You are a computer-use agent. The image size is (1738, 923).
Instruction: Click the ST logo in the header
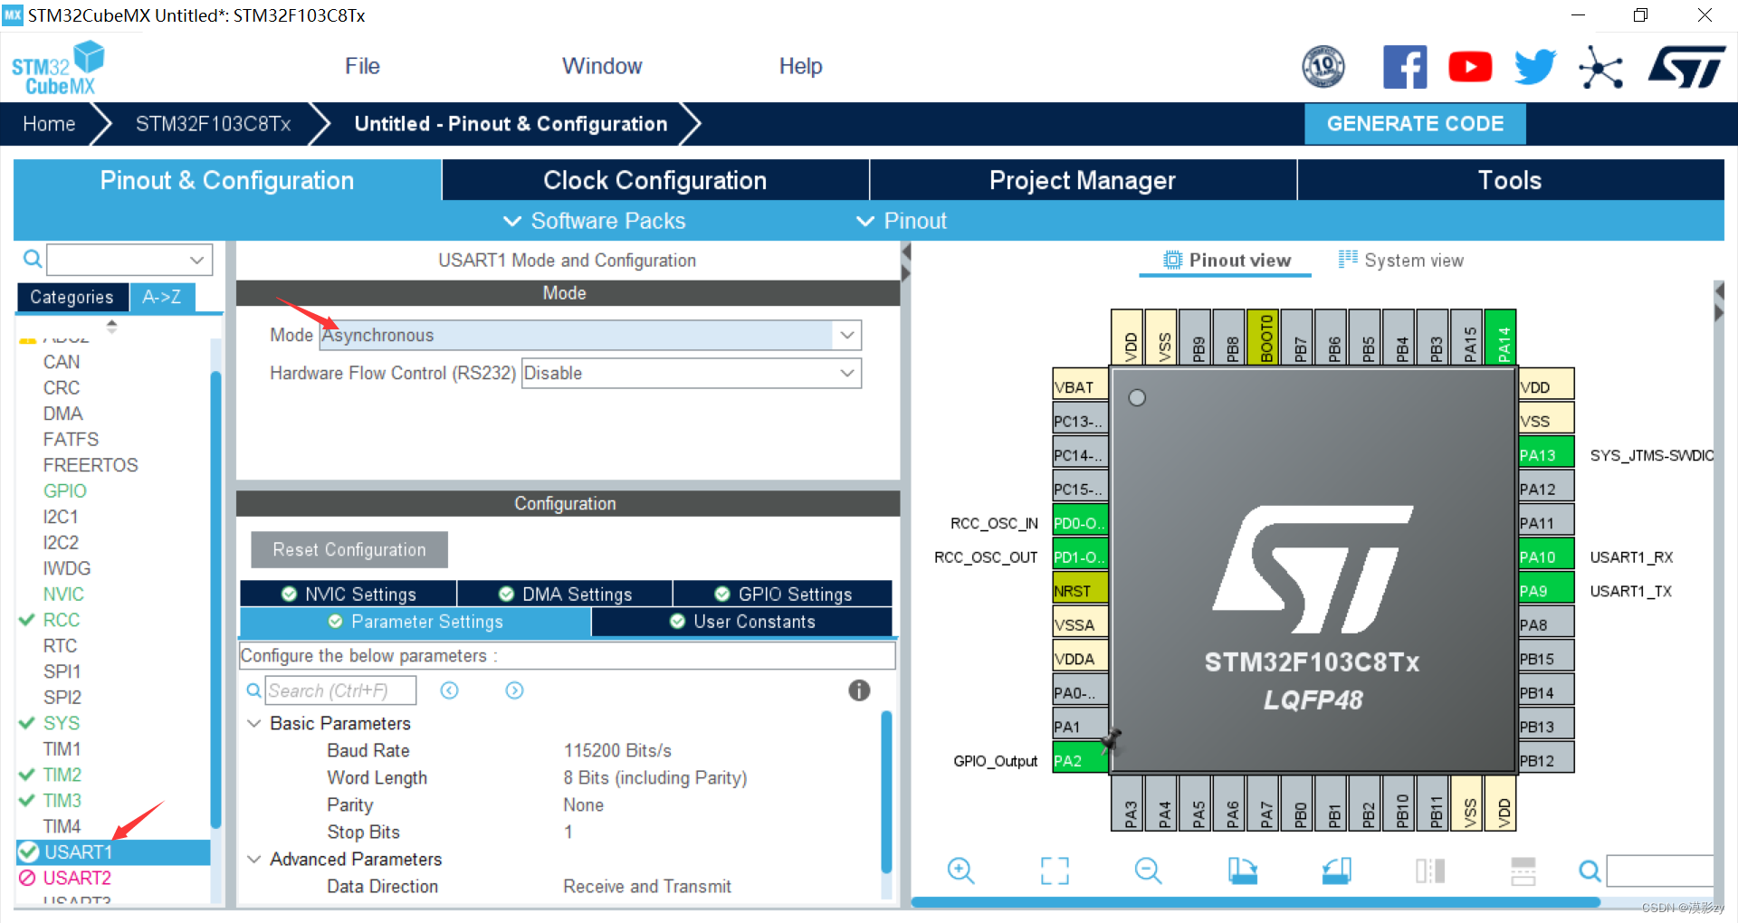(1685, 68)
